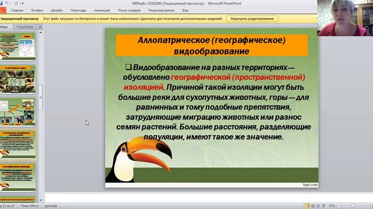373x209 pixels.
Task: Click the zoom slider handle
Action: (353, 206)
